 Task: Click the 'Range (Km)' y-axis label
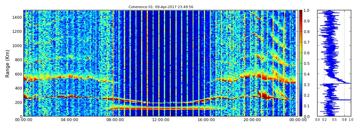[7, 63]
